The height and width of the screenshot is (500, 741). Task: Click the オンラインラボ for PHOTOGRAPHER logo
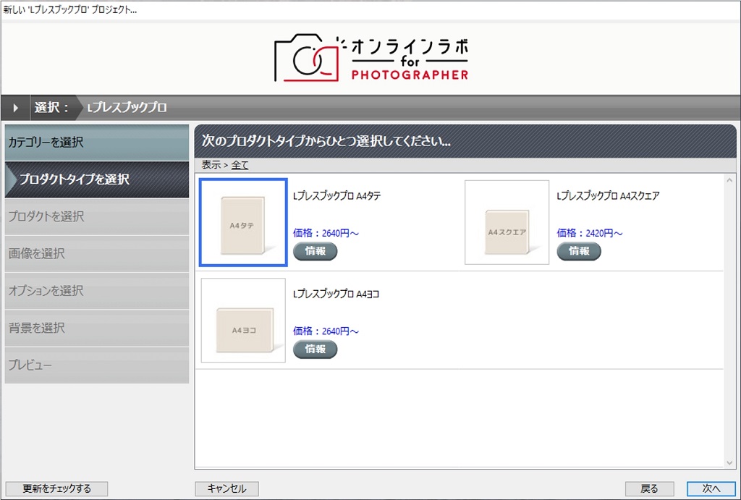(371, 58)
